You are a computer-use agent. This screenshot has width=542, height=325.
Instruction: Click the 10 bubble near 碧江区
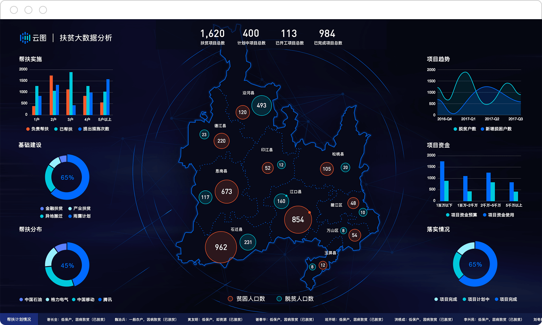click(x=363, y=212)
